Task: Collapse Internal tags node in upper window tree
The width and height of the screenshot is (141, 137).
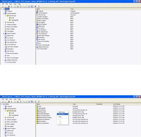Action: tap(6, 16)
